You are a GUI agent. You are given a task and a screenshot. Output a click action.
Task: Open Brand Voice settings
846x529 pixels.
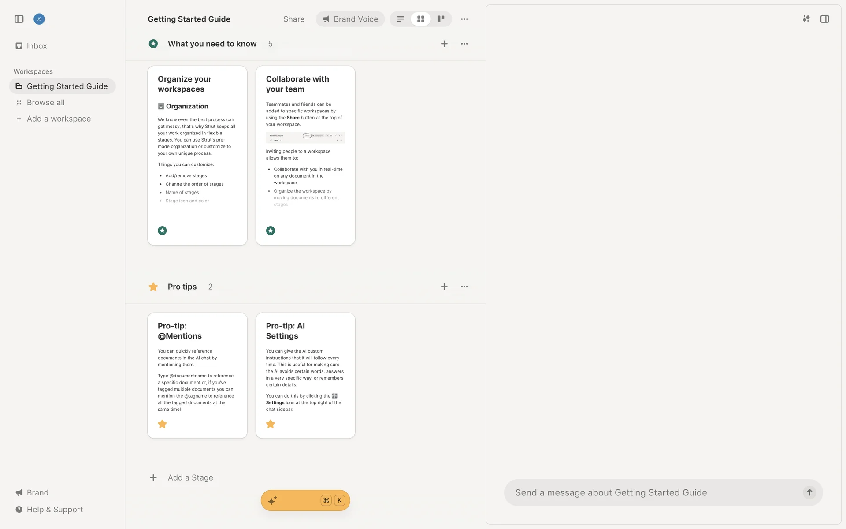[350, 19]
